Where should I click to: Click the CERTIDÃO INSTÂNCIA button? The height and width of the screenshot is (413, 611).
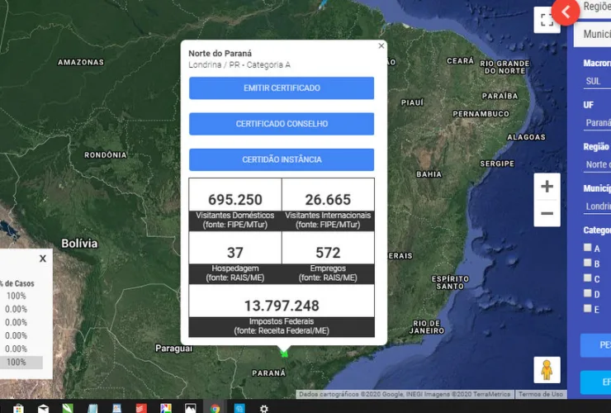click(x=282, y=160)
